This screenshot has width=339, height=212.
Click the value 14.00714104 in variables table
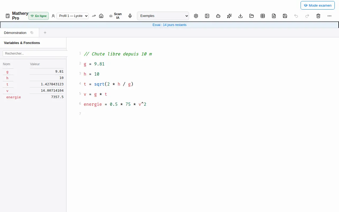tap(52, 91)
